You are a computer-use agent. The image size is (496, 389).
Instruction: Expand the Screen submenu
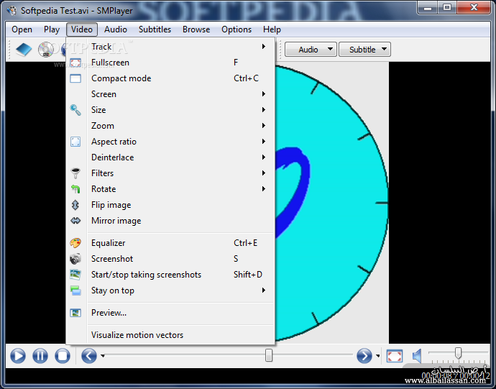(x=170, y=94)
